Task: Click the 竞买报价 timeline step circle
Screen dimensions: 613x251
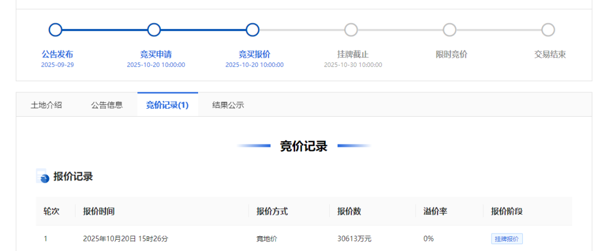Action: pyautogui.click(x=253, y=29)
